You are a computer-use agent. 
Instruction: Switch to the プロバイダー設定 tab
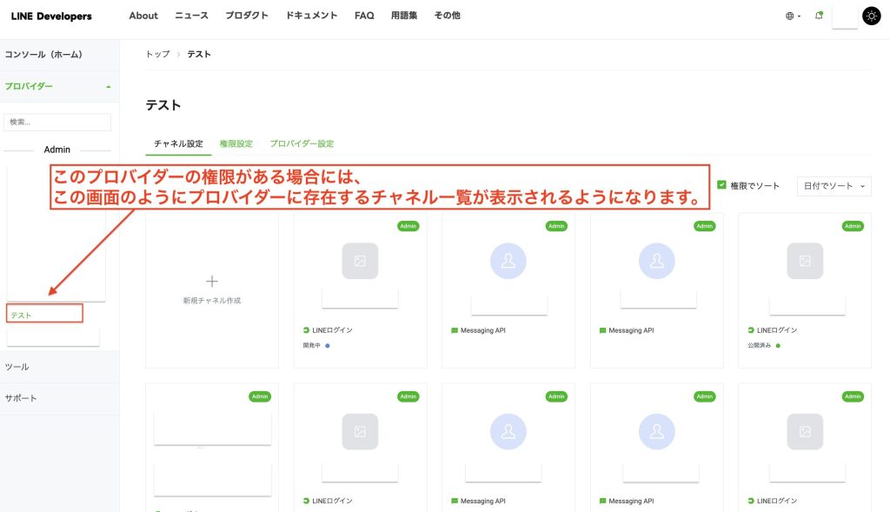(x=302, y=143)
